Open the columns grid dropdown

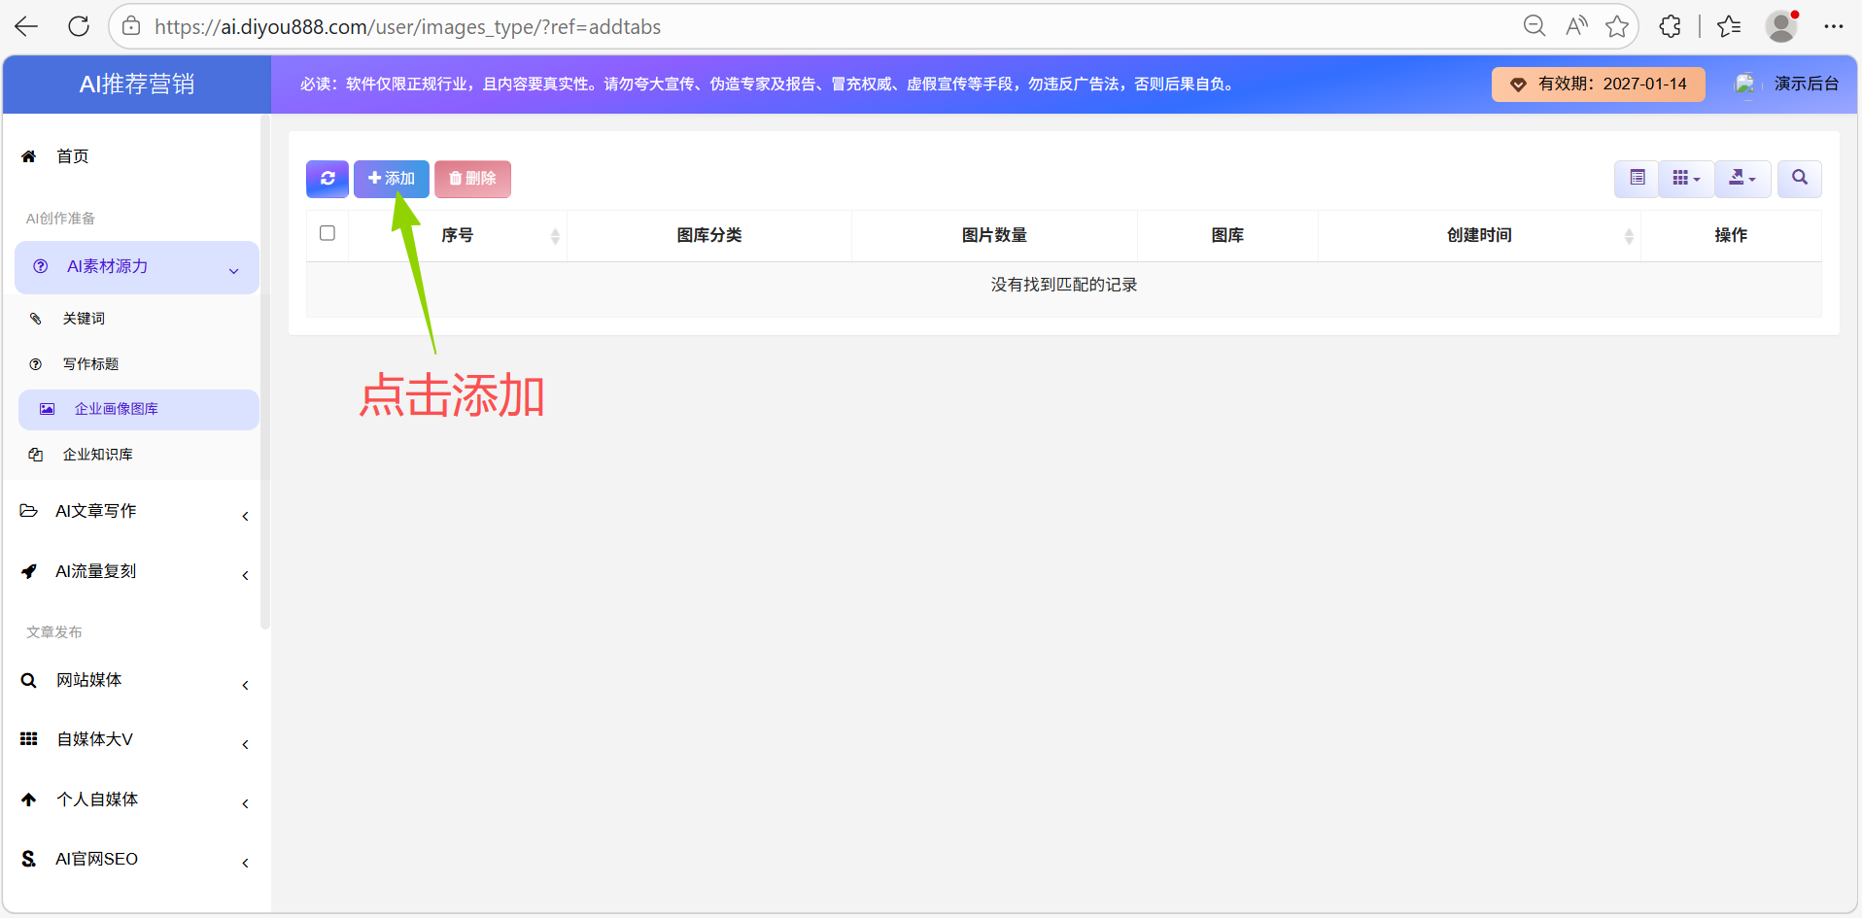click(x=1685, y=178)
